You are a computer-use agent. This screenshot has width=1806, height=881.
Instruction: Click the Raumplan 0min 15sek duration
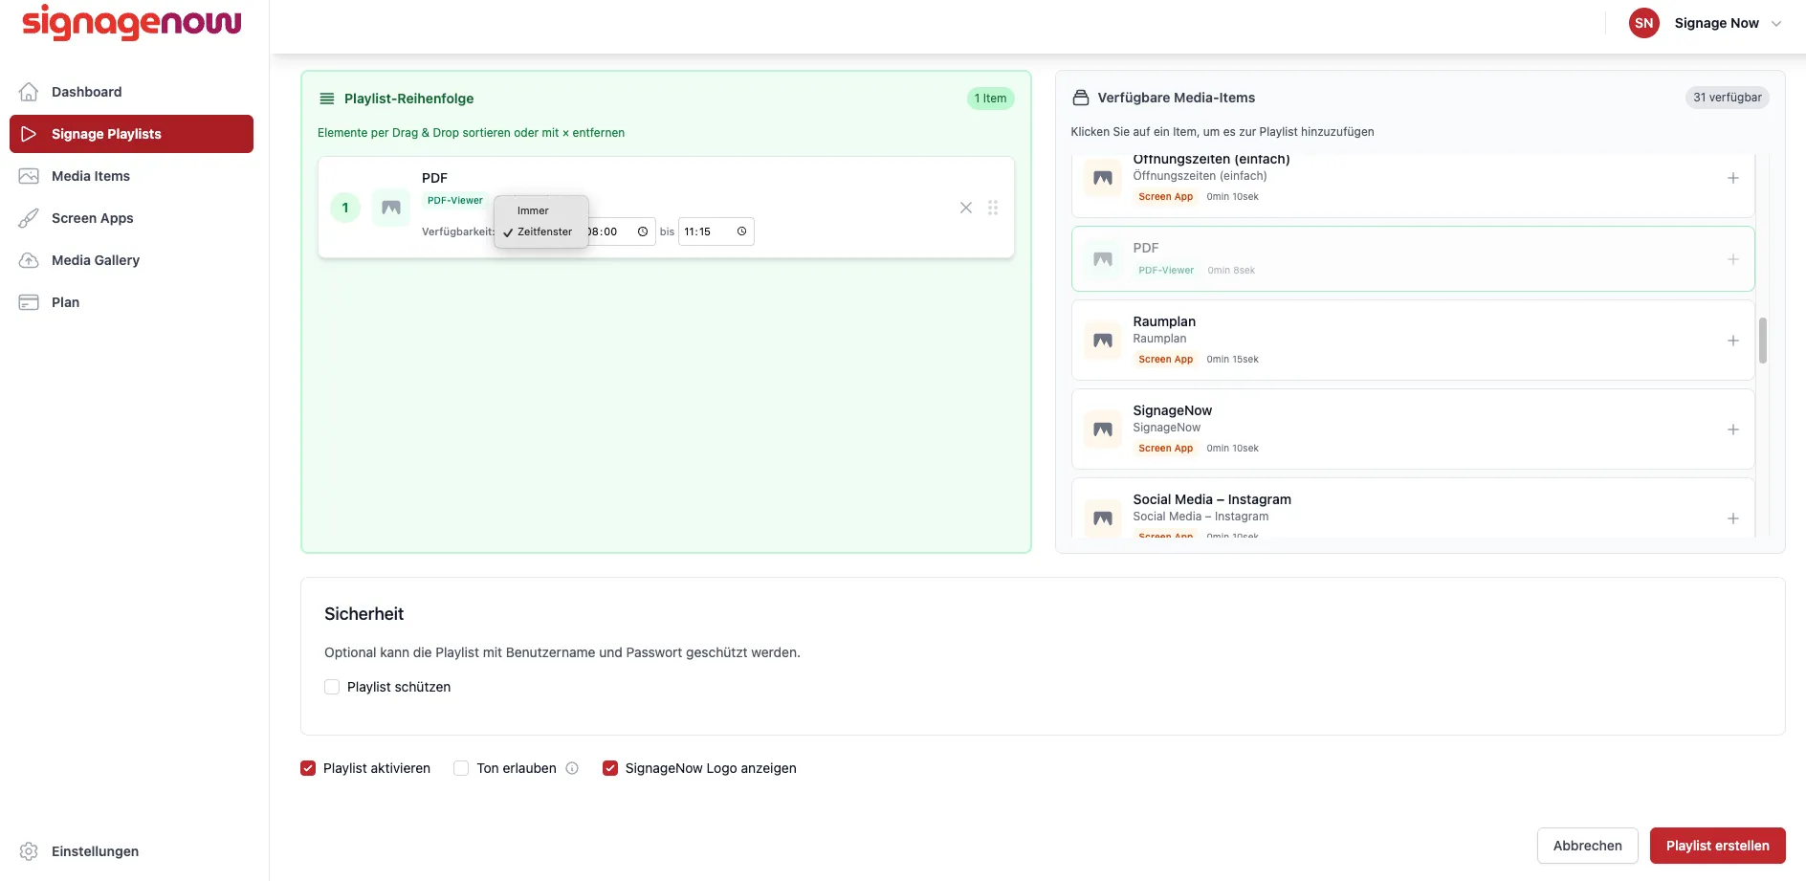[x=1232, y=360]
